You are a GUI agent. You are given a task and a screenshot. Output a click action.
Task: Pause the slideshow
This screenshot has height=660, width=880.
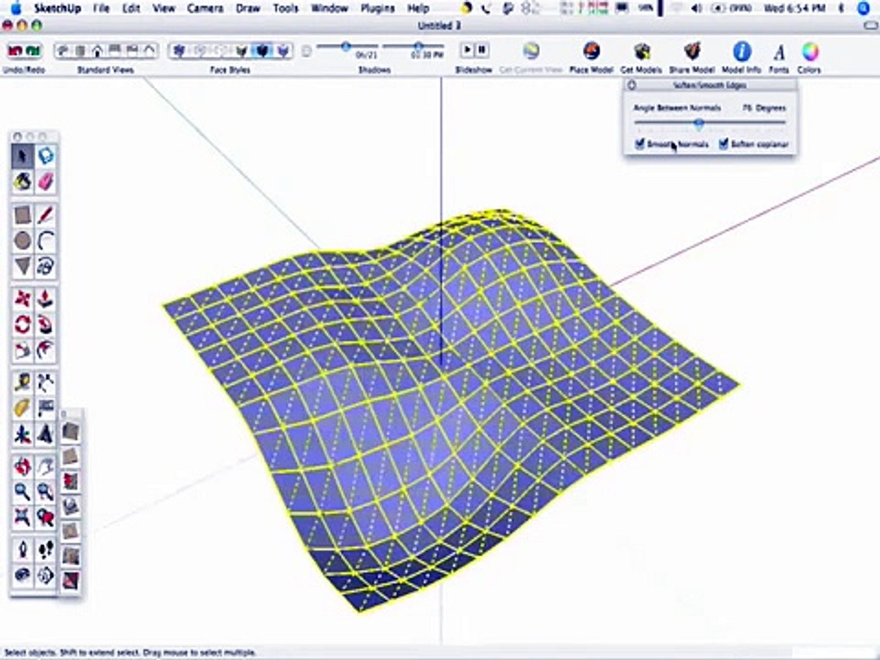coord(482,50)
